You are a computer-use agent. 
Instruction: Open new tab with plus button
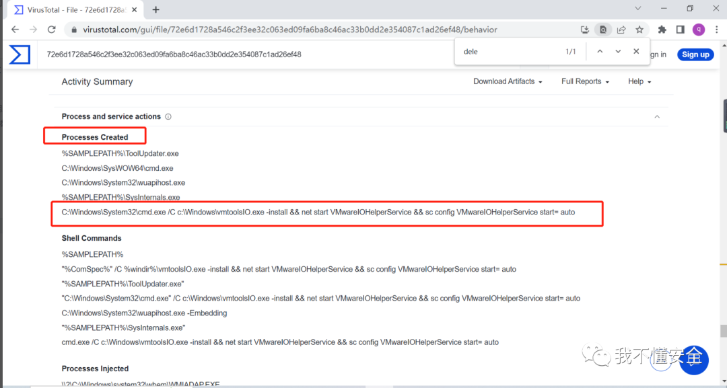pos(155,9)
